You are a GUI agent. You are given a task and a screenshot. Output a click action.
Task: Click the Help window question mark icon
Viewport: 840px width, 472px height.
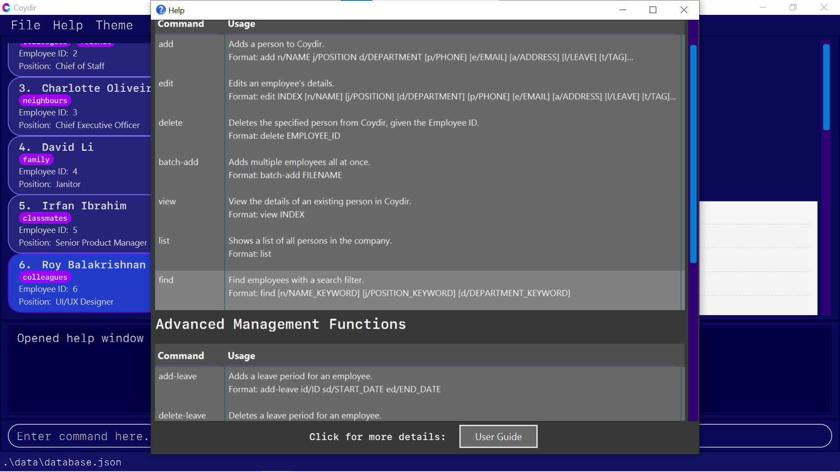pos(161,10)
